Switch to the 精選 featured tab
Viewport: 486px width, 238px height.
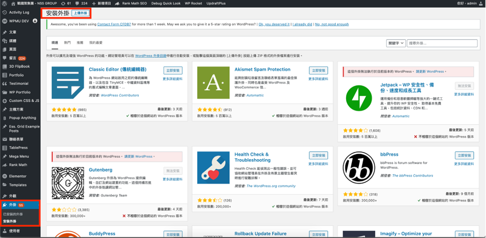coord(55,43)
